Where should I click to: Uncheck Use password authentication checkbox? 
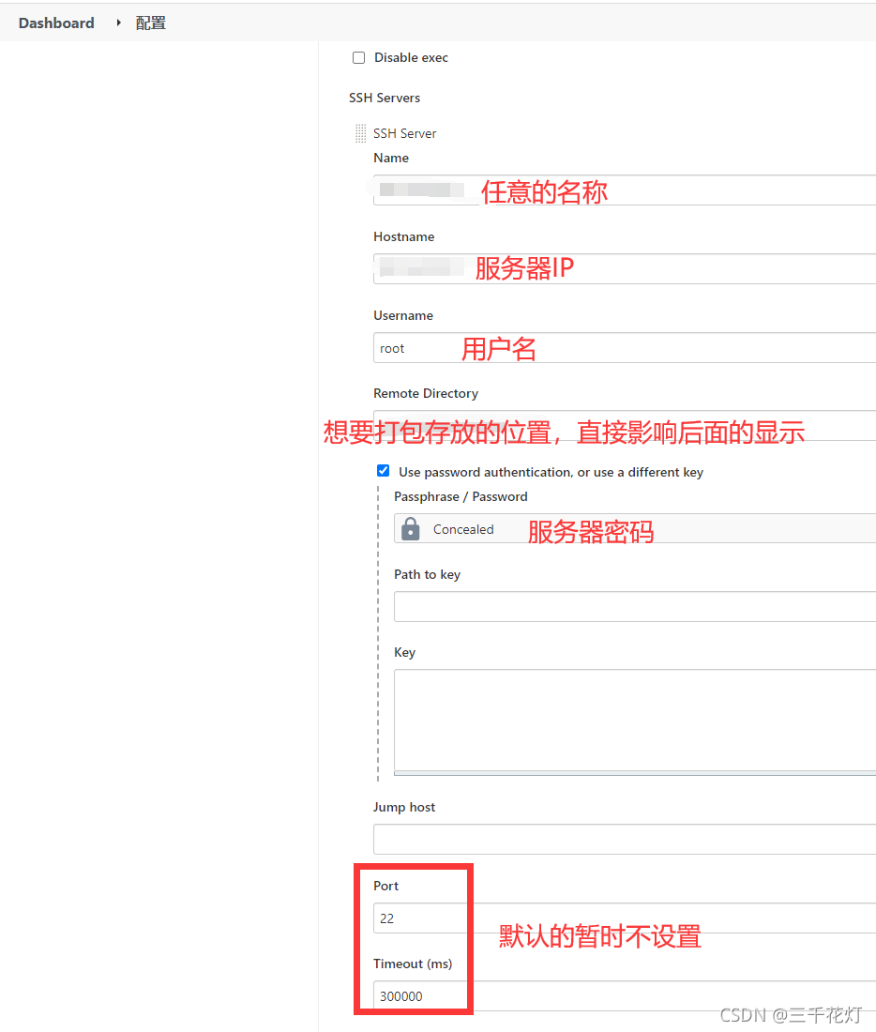point(383,471)
